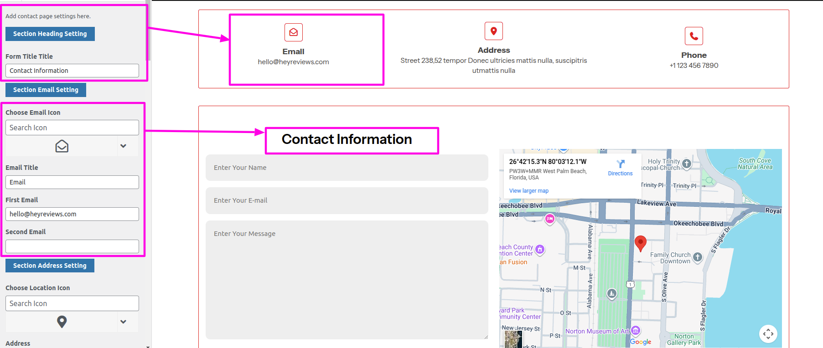Click View larger map link
The image size is (823, 348).
(x=528, y=191)
